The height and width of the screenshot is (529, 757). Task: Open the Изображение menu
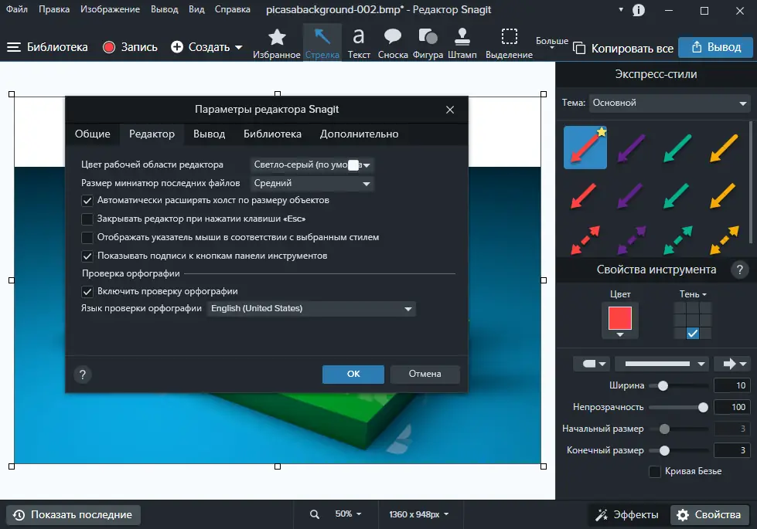(x=110, y=9)
